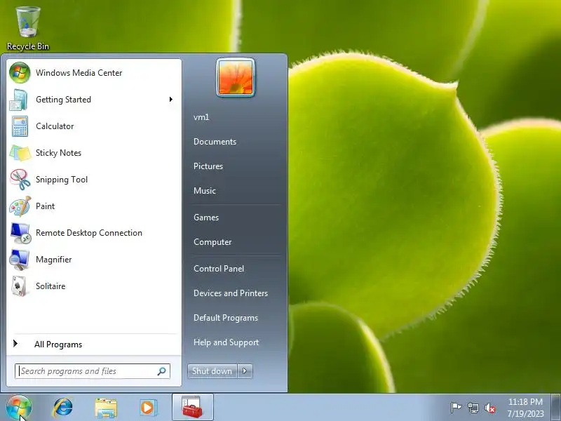The height and width of the screenshot is (421, 561).
Task: Click the search magnifier icon
Action: click(x=161, y=371)
